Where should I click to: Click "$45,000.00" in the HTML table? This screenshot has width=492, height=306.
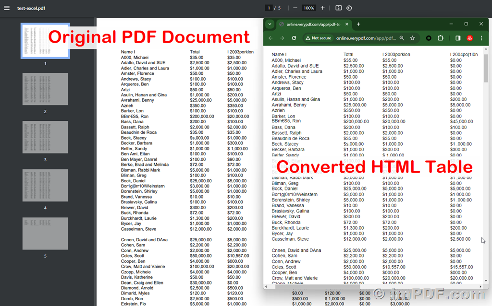[461, 121]
